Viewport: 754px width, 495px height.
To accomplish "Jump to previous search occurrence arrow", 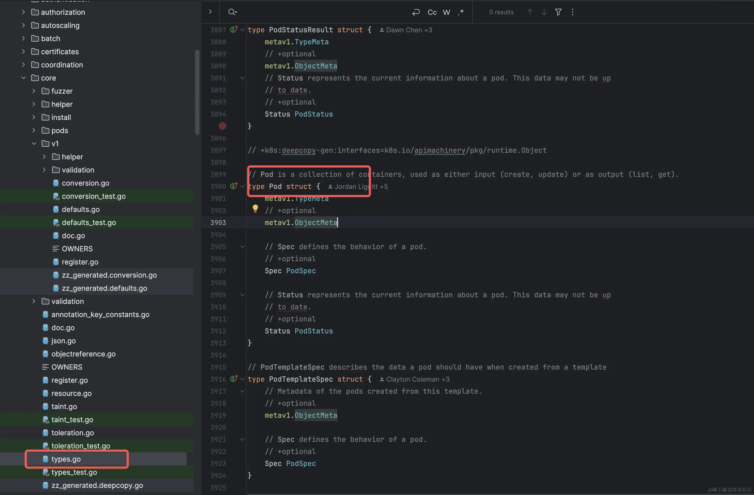I will [530, 12].
